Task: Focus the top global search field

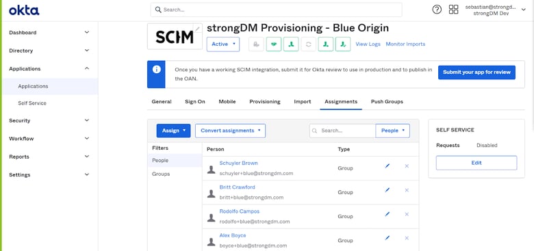Action: click(x=276, y=10)
